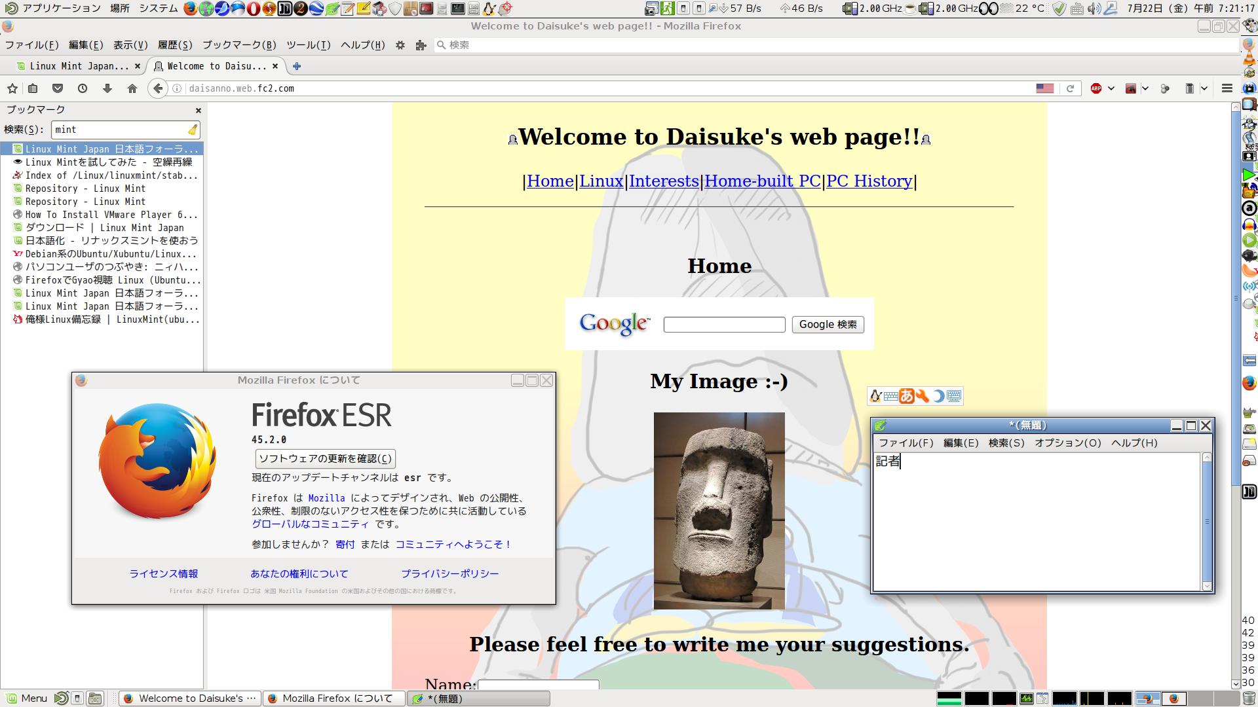Click the wrench settings icon on input toolbar

pos(923,396)
